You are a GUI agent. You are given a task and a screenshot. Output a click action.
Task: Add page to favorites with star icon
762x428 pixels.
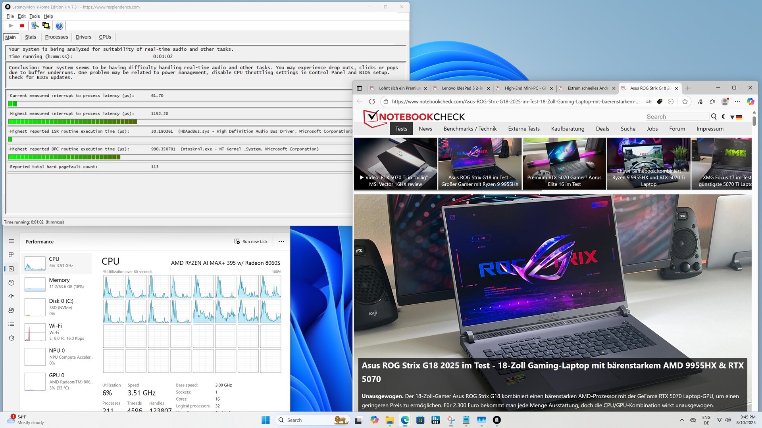click(685, 101)
